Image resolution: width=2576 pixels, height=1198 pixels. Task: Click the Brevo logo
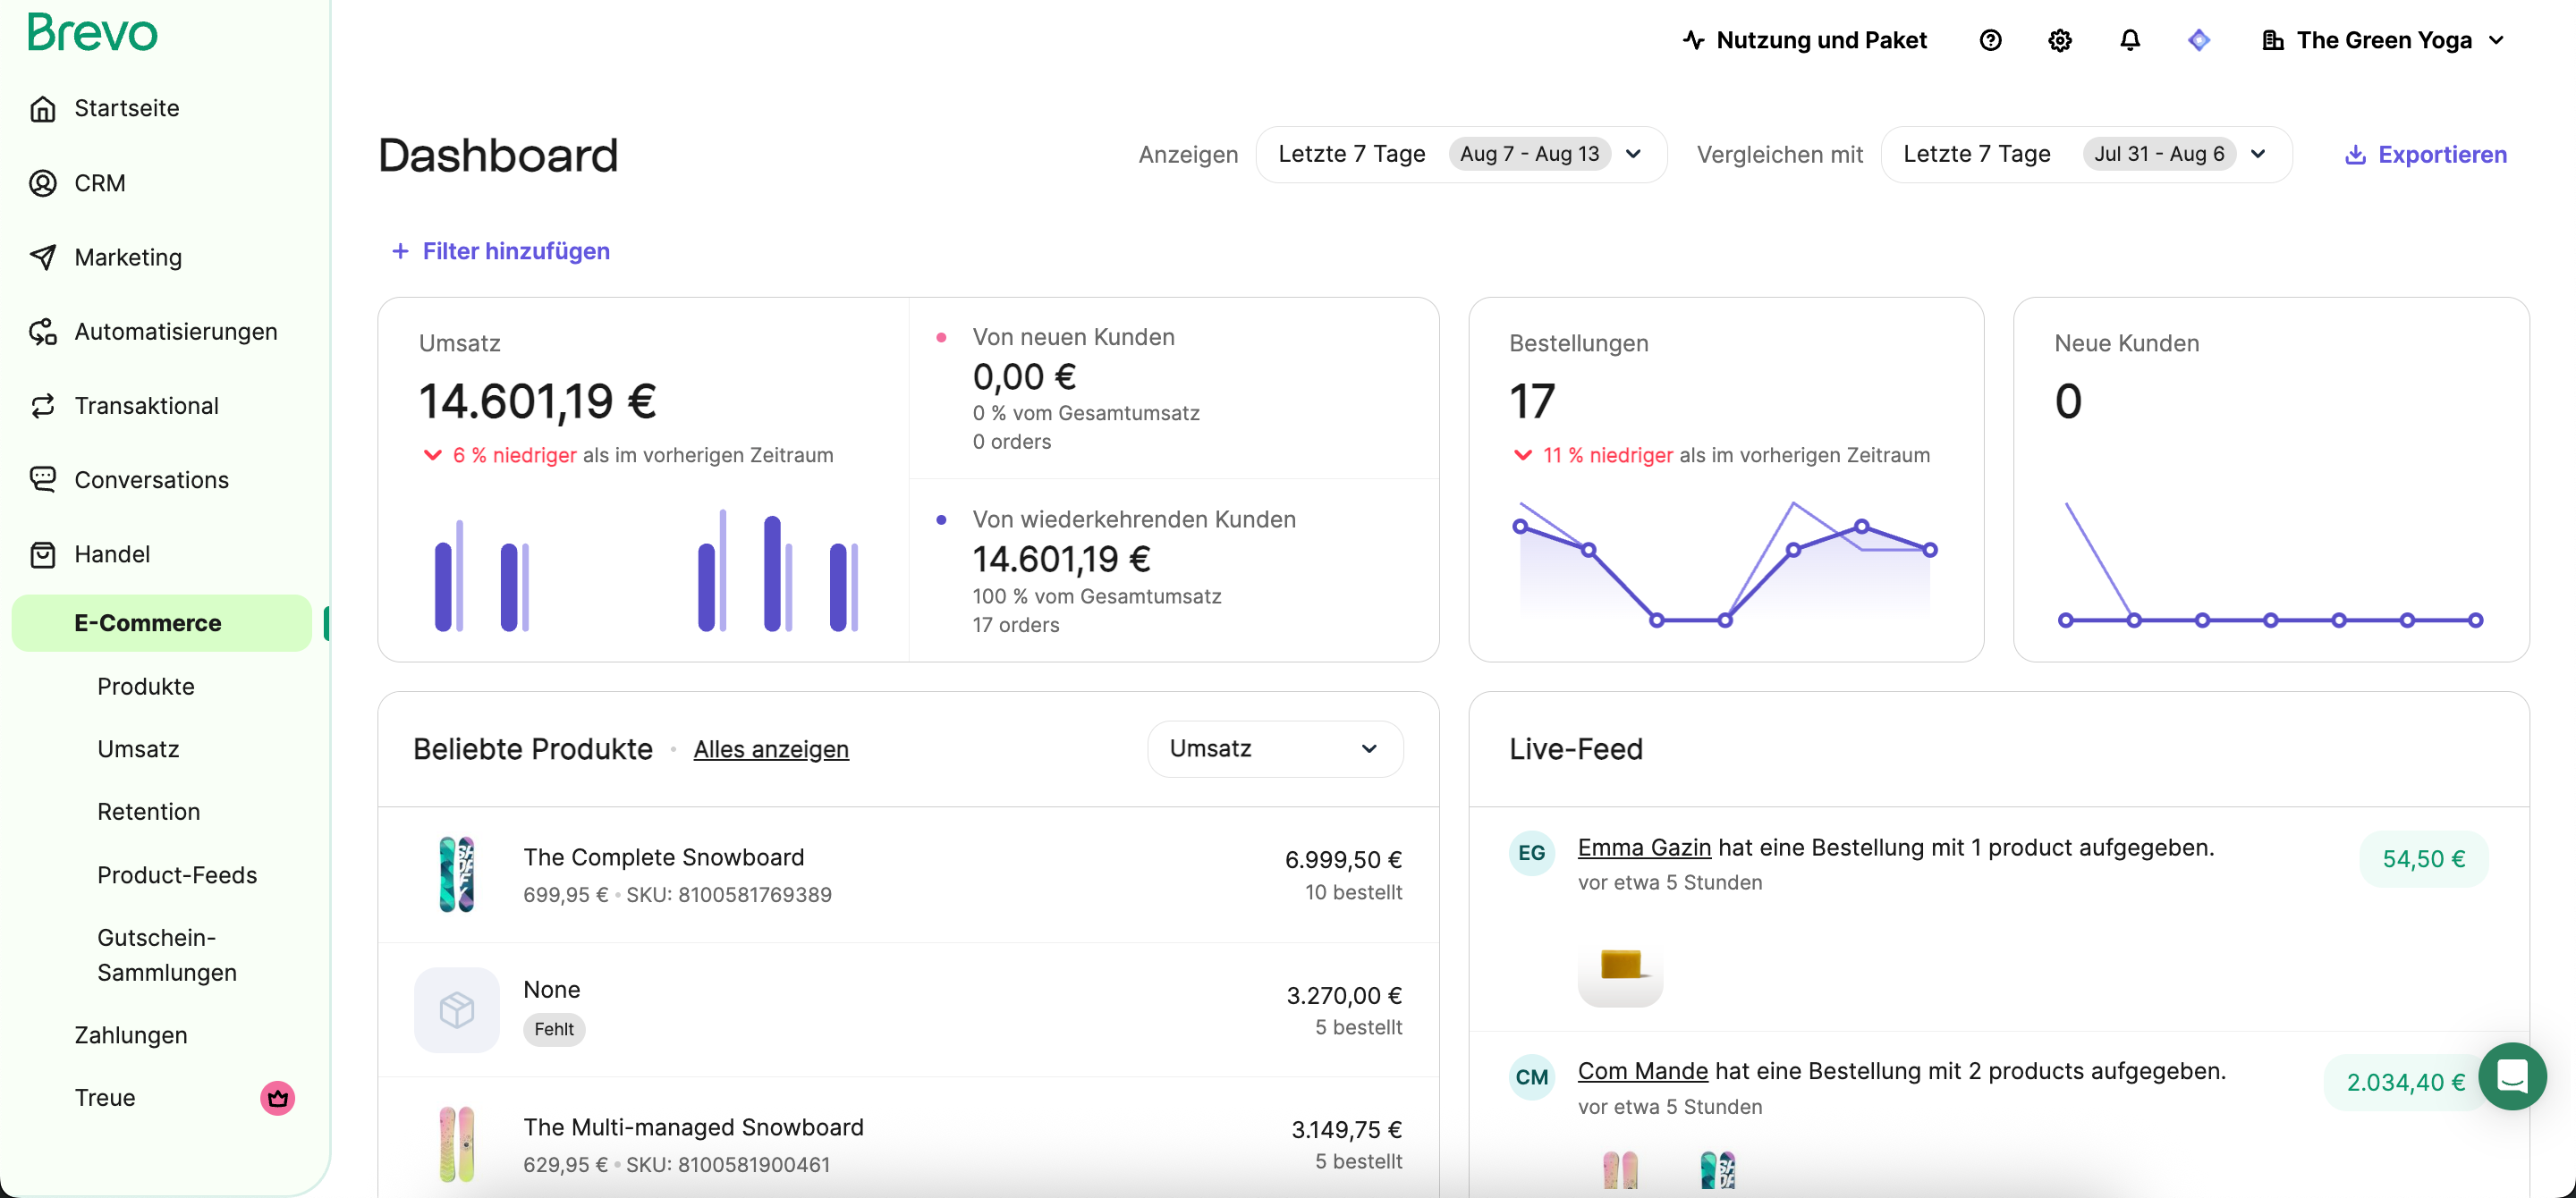click(92, 32)
